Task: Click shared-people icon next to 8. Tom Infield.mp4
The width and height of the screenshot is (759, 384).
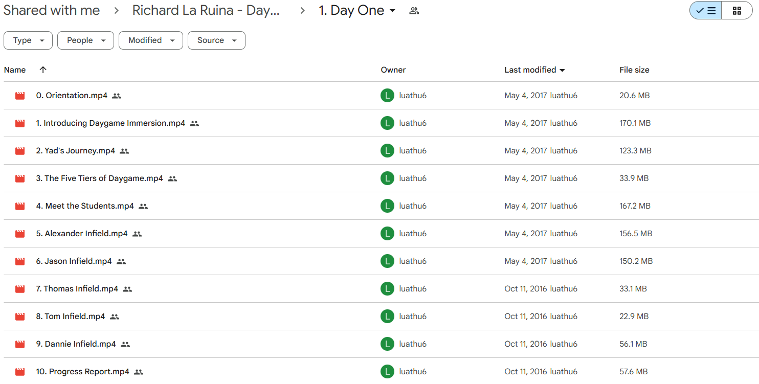Action: [115, 317]
